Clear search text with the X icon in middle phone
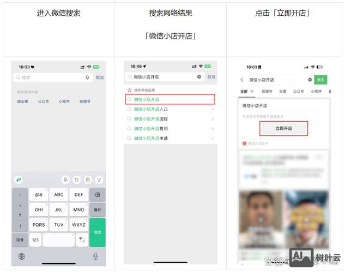Image resolution: width=345 pixels, height=273 pixels. pos(199,77)
